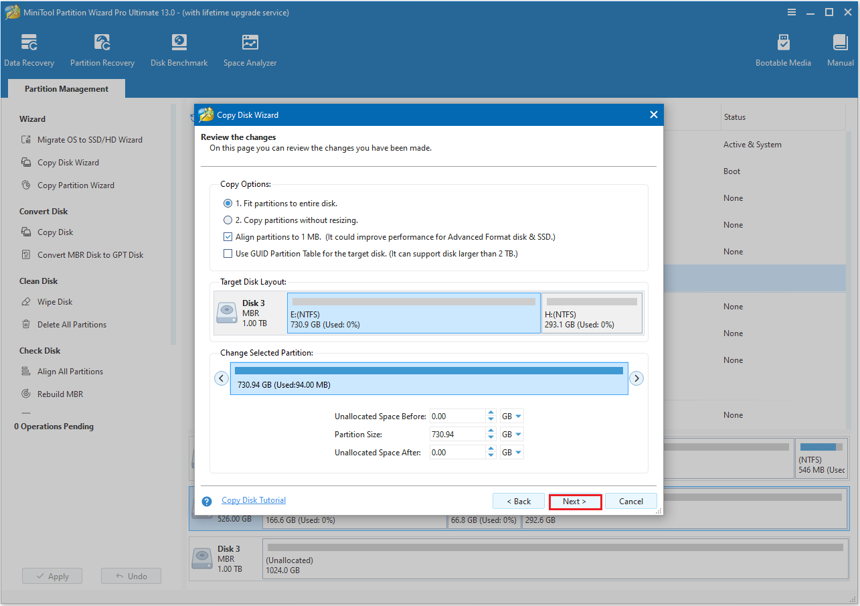Switch to the Partition Management tab
The image size is (860, 606).
coord(66,88)
